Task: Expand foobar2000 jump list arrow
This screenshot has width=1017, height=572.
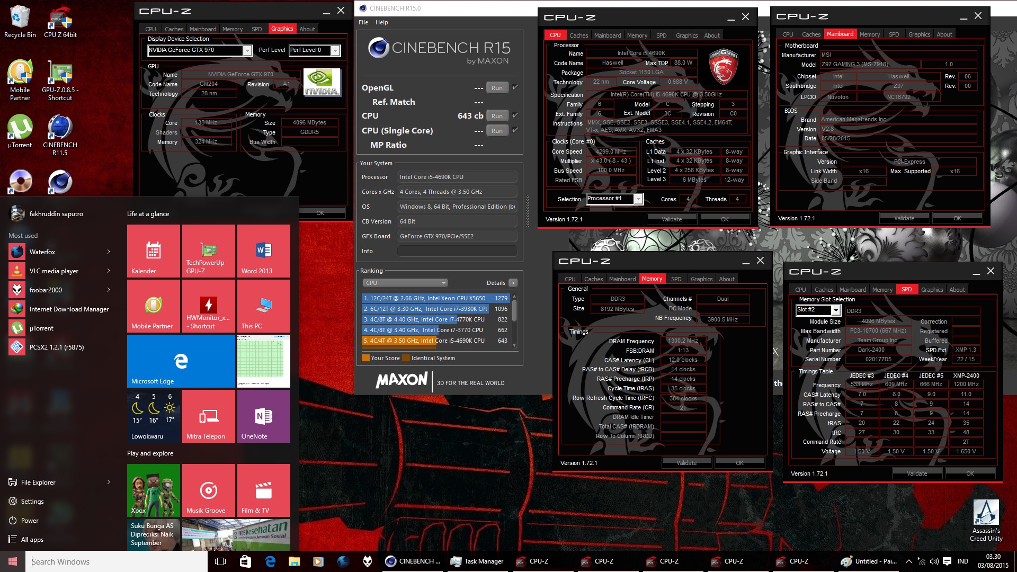Action: coord(109,290)
